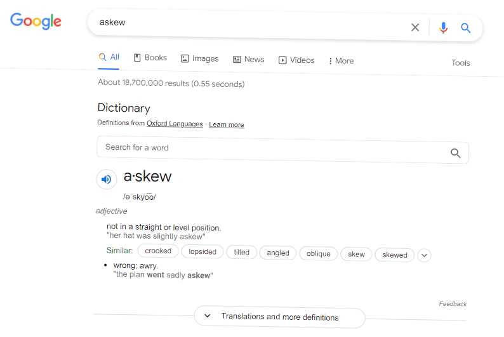The height and width of the screenshot is (337, 504).
Task: Open the More menu
Action: pos(341,61)
